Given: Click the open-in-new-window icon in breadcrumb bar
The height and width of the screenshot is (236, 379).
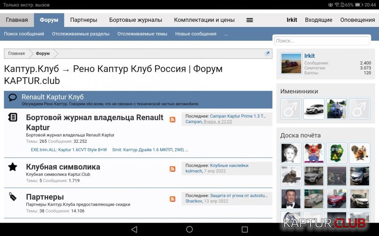Looking at the screenshot, I should (x=267, y=53).
